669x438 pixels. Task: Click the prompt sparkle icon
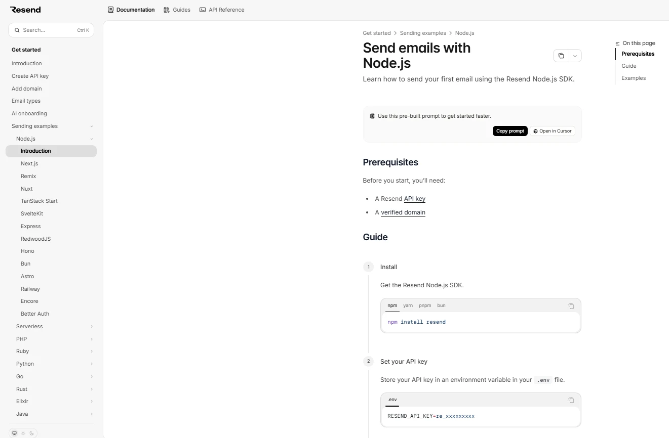pos(372,116)
